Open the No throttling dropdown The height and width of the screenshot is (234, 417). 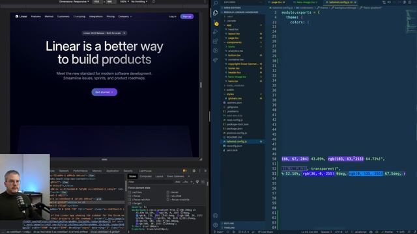[x=139, y=1]
